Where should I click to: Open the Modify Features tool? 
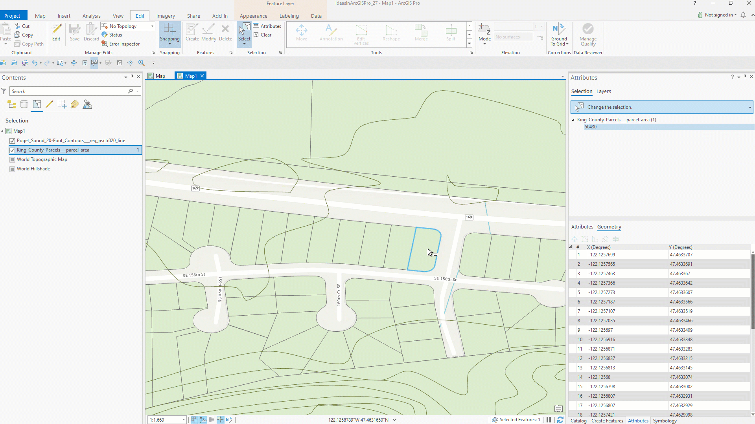208,33
